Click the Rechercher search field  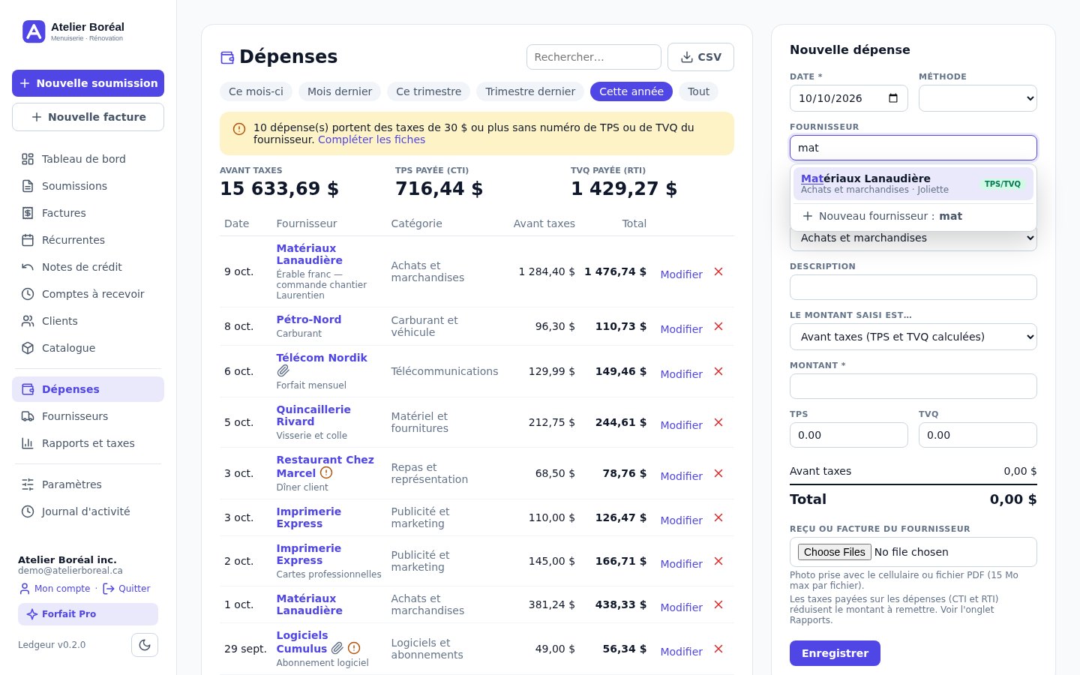tap(594, 57)
